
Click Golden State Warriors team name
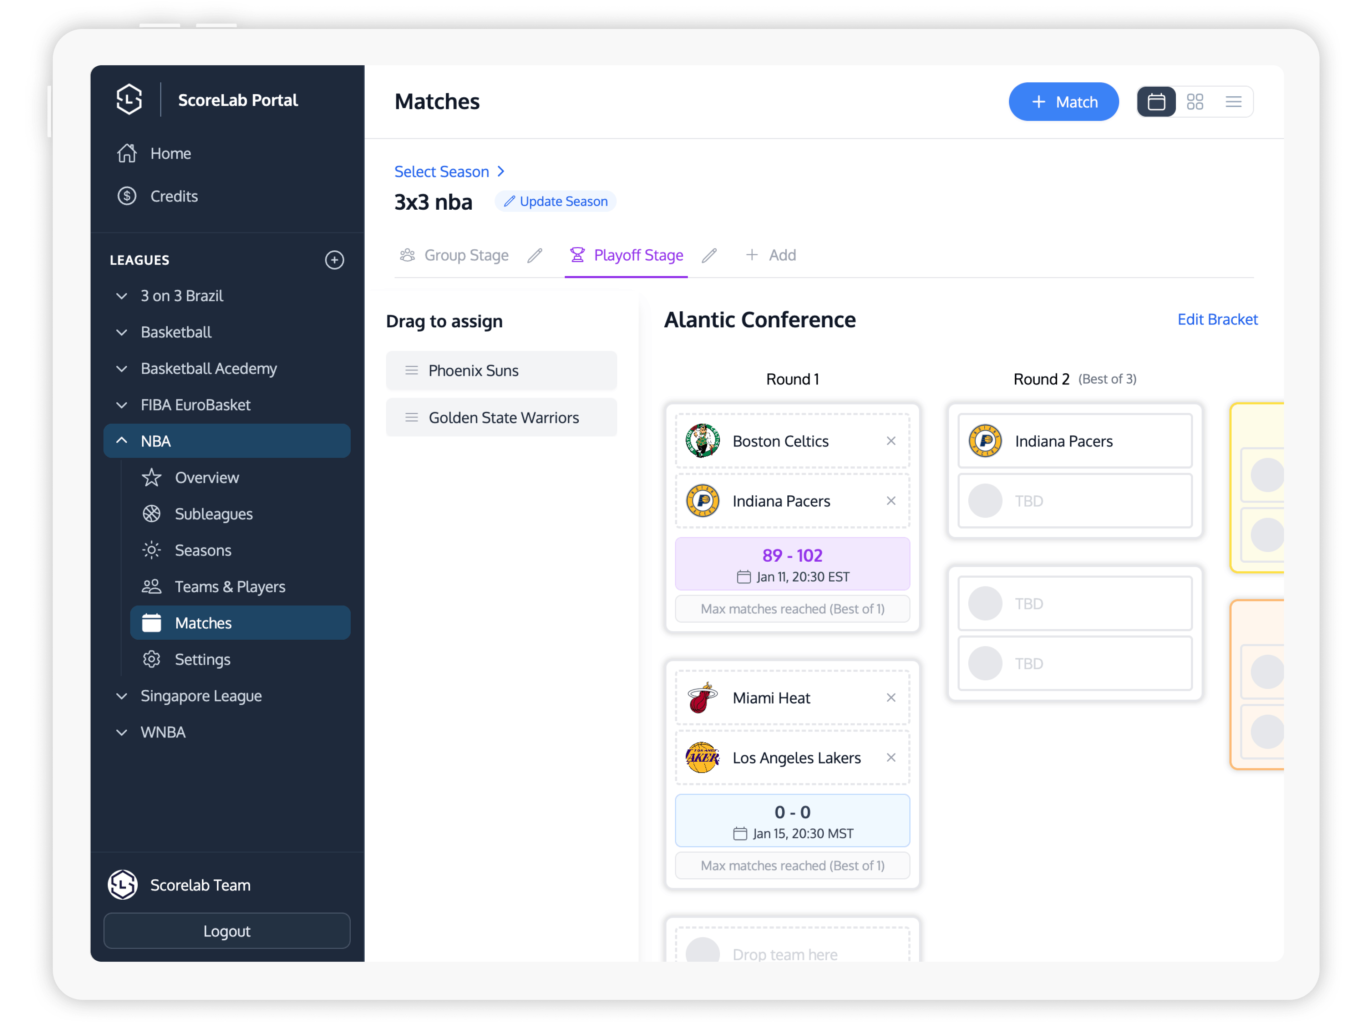click(504, 418)
